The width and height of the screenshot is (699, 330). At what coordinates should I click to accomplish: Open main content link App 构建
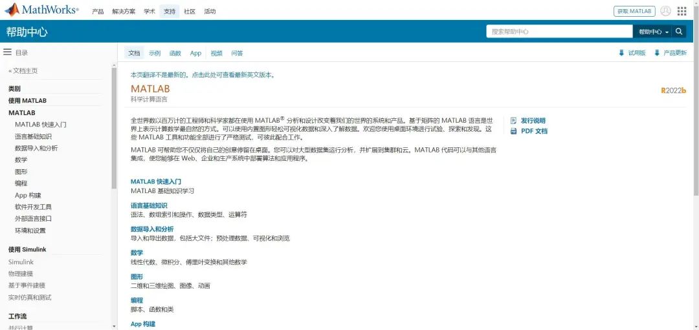point(143,324)
